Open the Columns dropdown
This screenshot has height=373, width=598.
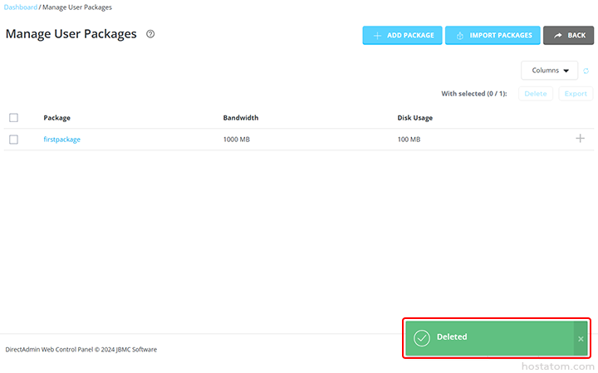tap(549, 71)
